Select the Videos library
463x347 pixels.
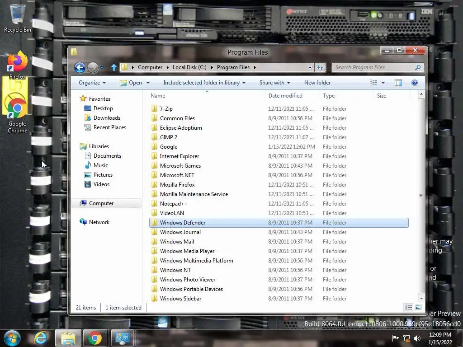click(101, 184)
